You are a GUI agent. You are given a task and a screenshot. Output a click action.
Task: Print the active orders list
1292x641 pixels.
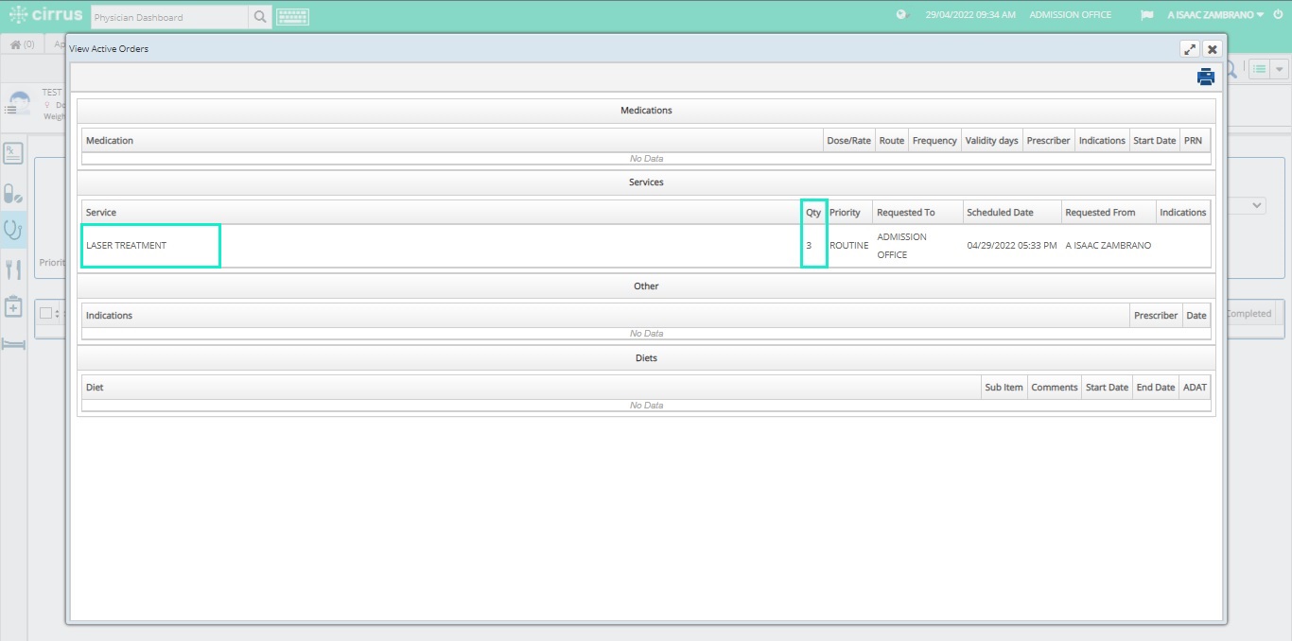point(1206,78)
